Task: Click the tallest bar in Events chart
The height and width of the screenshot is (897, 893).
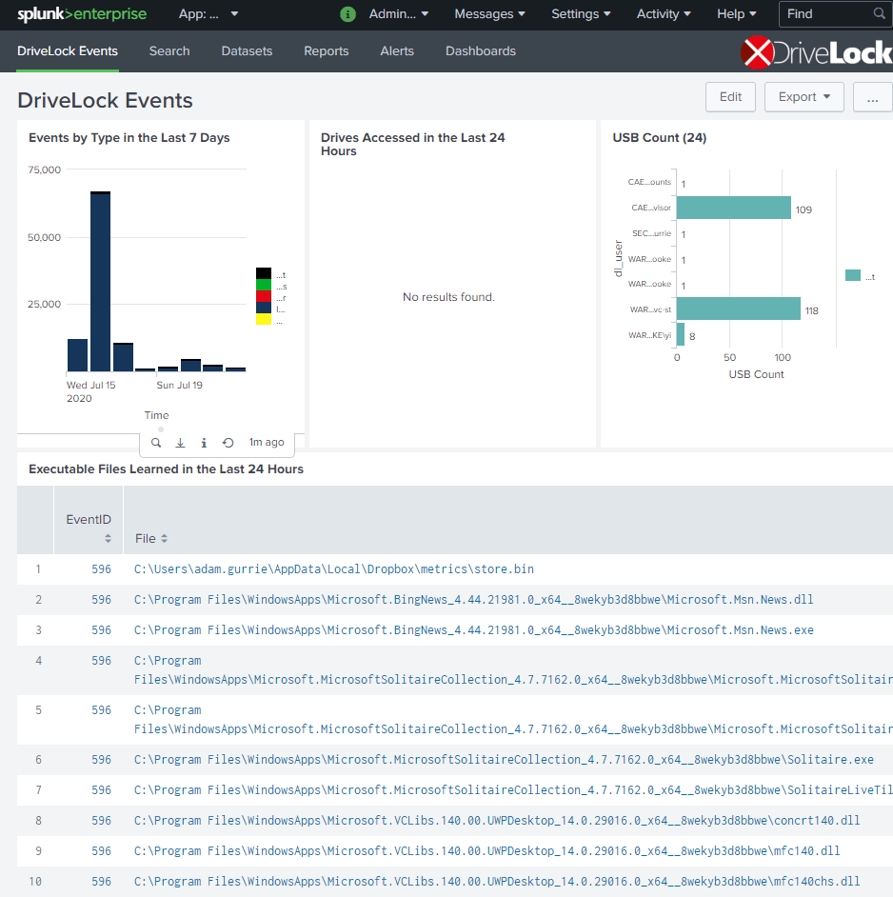Action: click(100, 282)
